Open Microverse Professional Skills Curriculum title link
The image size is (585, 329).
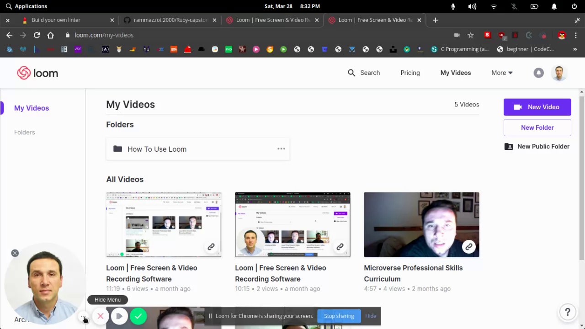pos(413,273)
